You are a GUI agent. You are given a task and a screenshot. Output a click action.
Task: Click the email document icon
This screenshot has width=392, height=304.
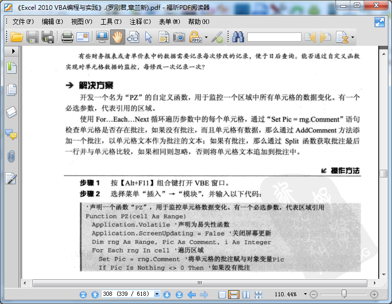(x=83, y=37)
